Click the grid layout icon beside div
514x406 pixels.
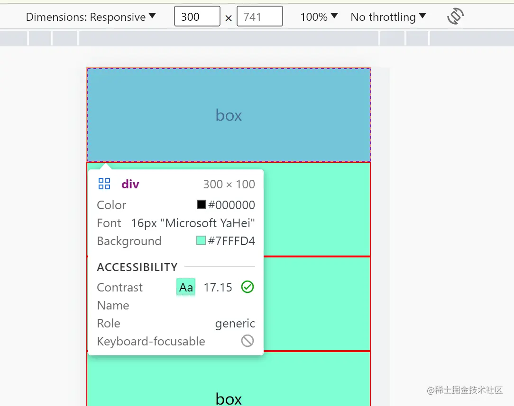click(104, 184)
